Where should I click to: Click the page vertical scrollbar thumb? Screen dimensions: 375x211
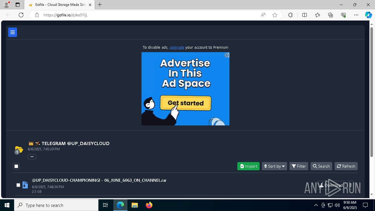click(372, 92)
